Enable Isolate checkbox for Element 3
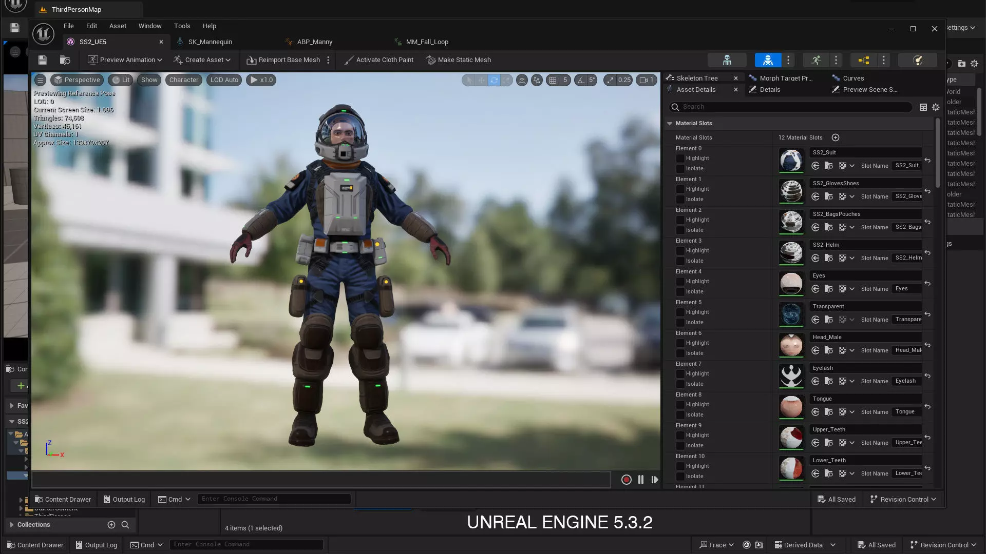 pyautogui.click(x=680, y=261)
